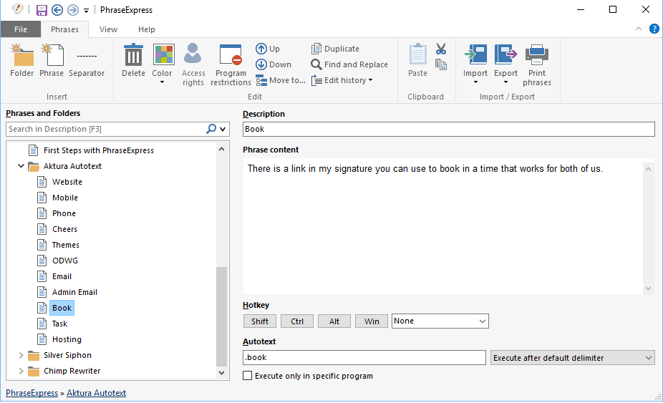Open the Export menu
Screen dimensions: 663x403
point(505,64)
